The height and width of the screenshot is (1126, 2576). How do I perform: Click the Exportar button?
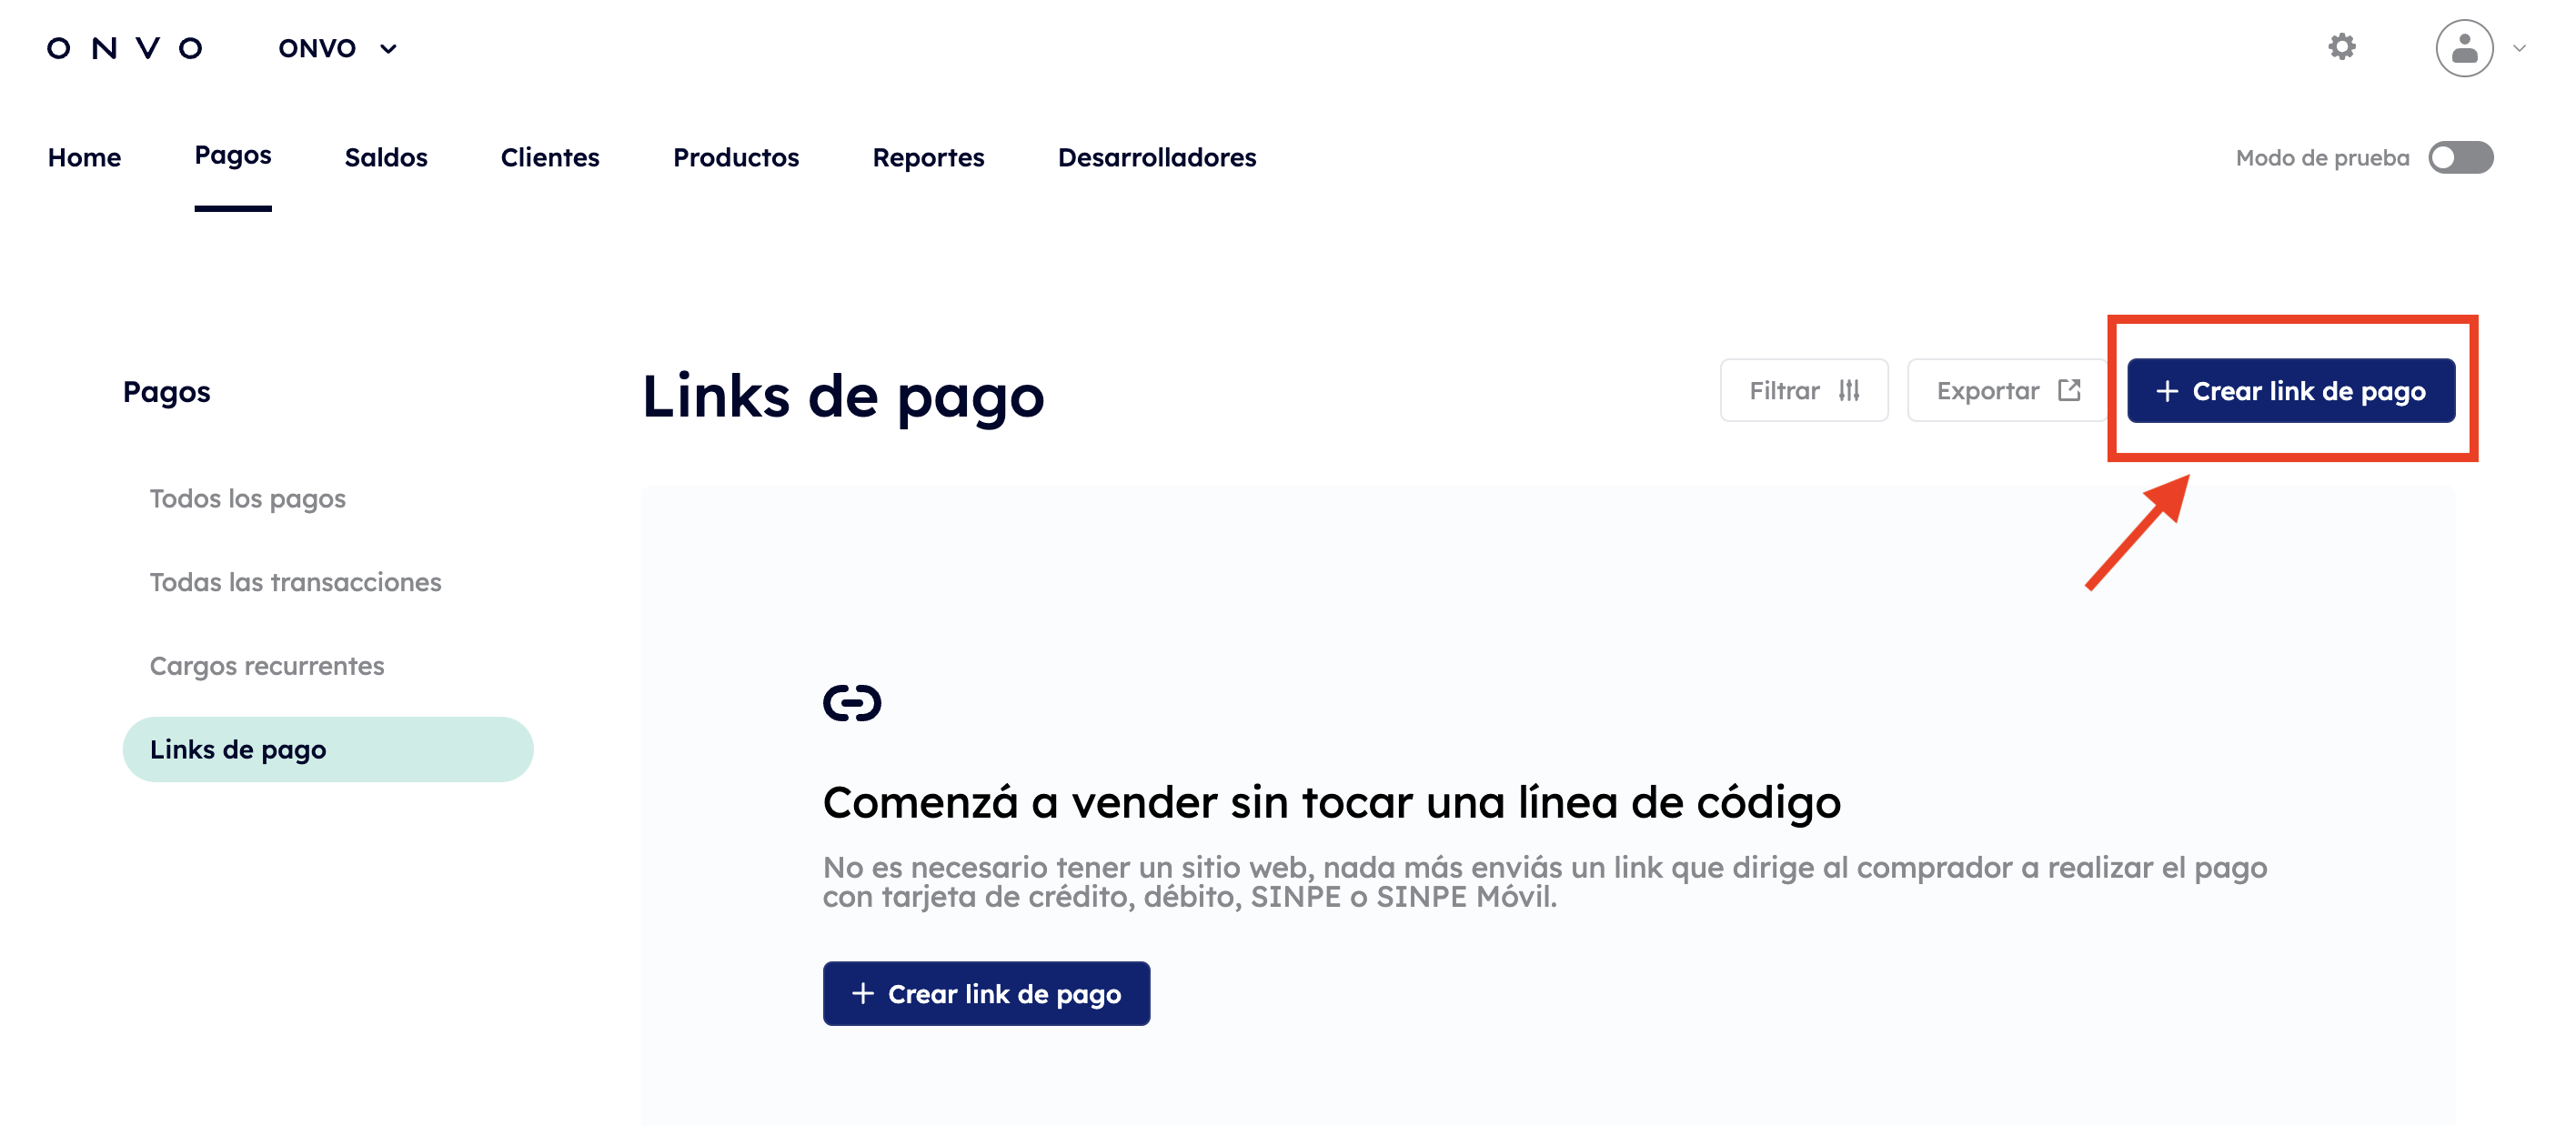tap(2009, 390)
